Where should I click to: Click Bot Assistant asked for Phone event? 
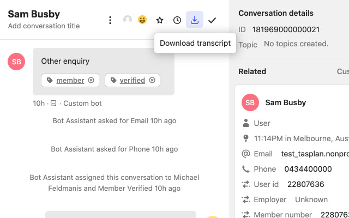115,149
